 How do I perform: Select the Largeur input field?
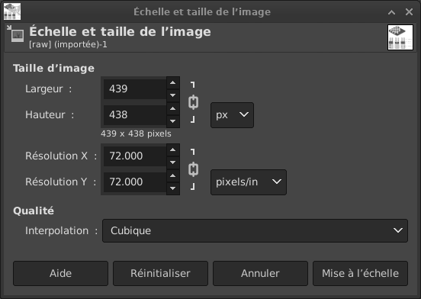click(x=135, y=88)
